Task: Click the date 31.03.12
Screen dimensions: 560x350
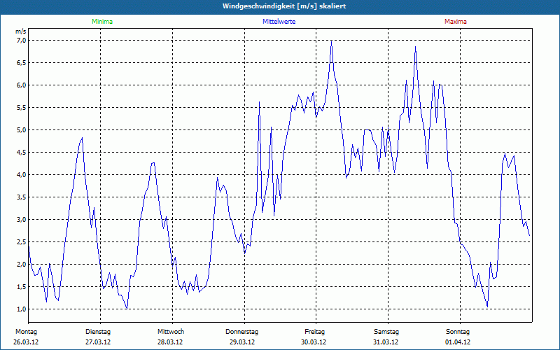Action: point(386,342)
